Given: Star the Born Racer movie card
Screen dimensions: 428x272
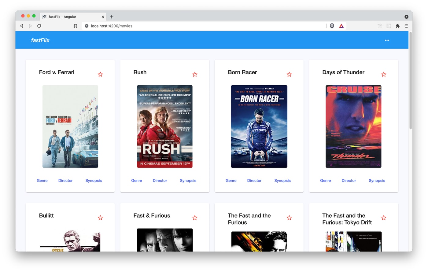Looking at the screenshot, I should pyautogui.click(x=289, y=75).
